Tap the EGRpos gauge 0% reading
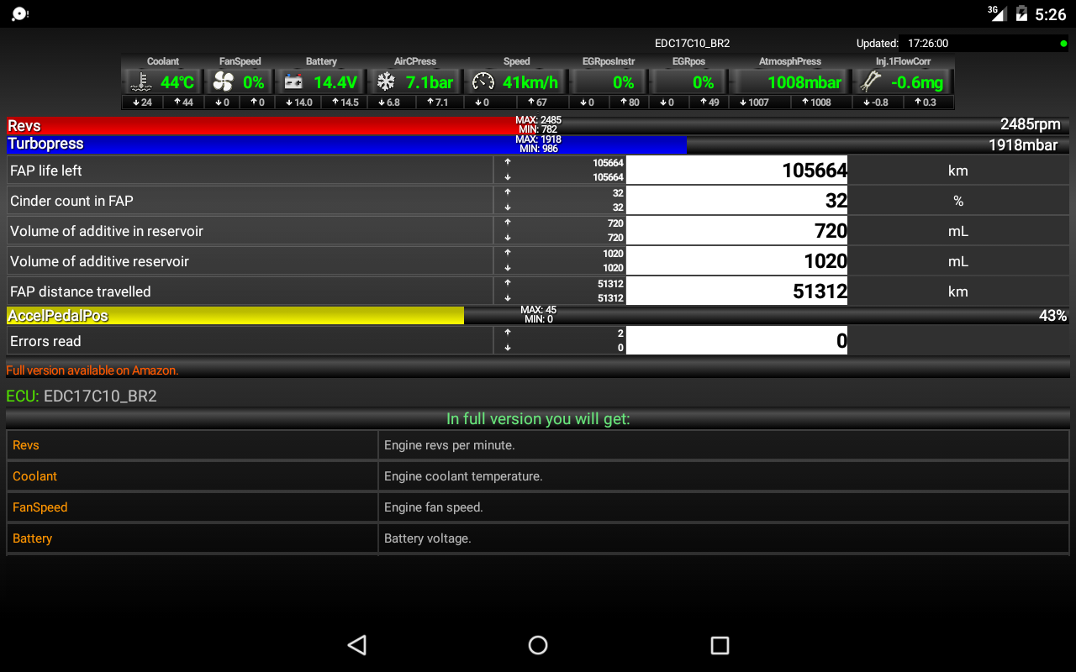 coord(703,82)
